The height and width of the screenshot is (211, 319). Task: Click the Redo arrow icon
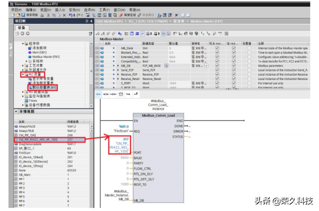(78, 15)
